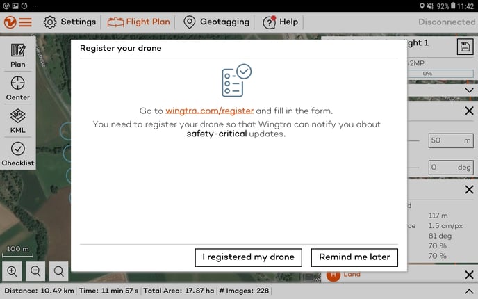Tap the location icon in status bar
The height and width of the screenshot is (299, 478).
tap(422, 6)
